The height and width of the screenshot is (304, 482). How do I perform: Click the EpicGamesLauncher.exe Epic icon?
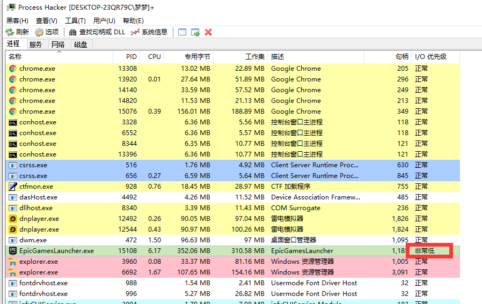[12, 251]
